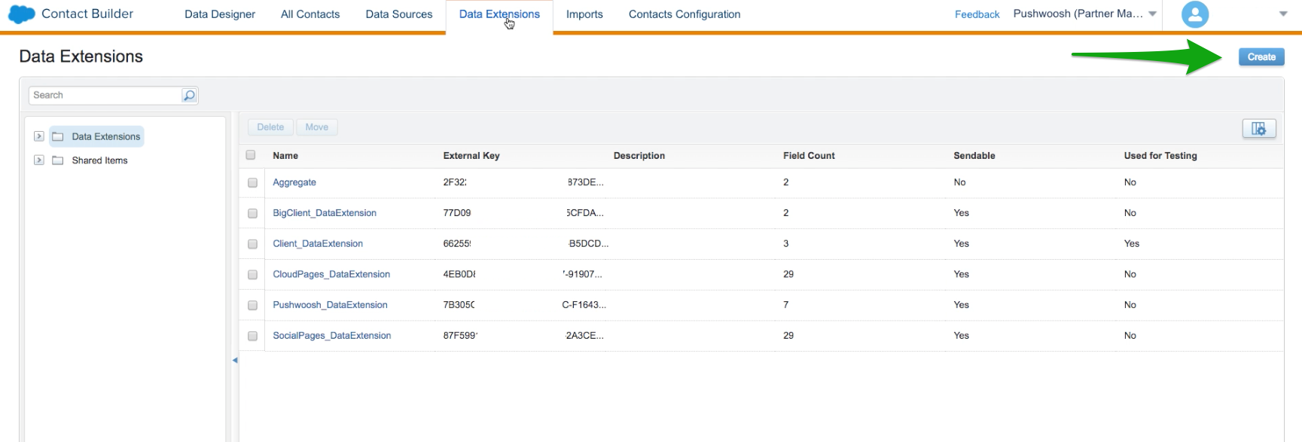Toggle the select-all checkbox in the header
Viewport: 1302px width, 442px height.
click(251, 155)
